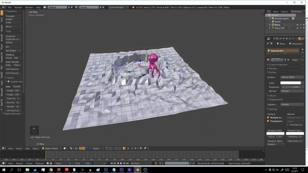Click the Translate tool button
This screenshot has width=308, height=173.
click(13, 16)
